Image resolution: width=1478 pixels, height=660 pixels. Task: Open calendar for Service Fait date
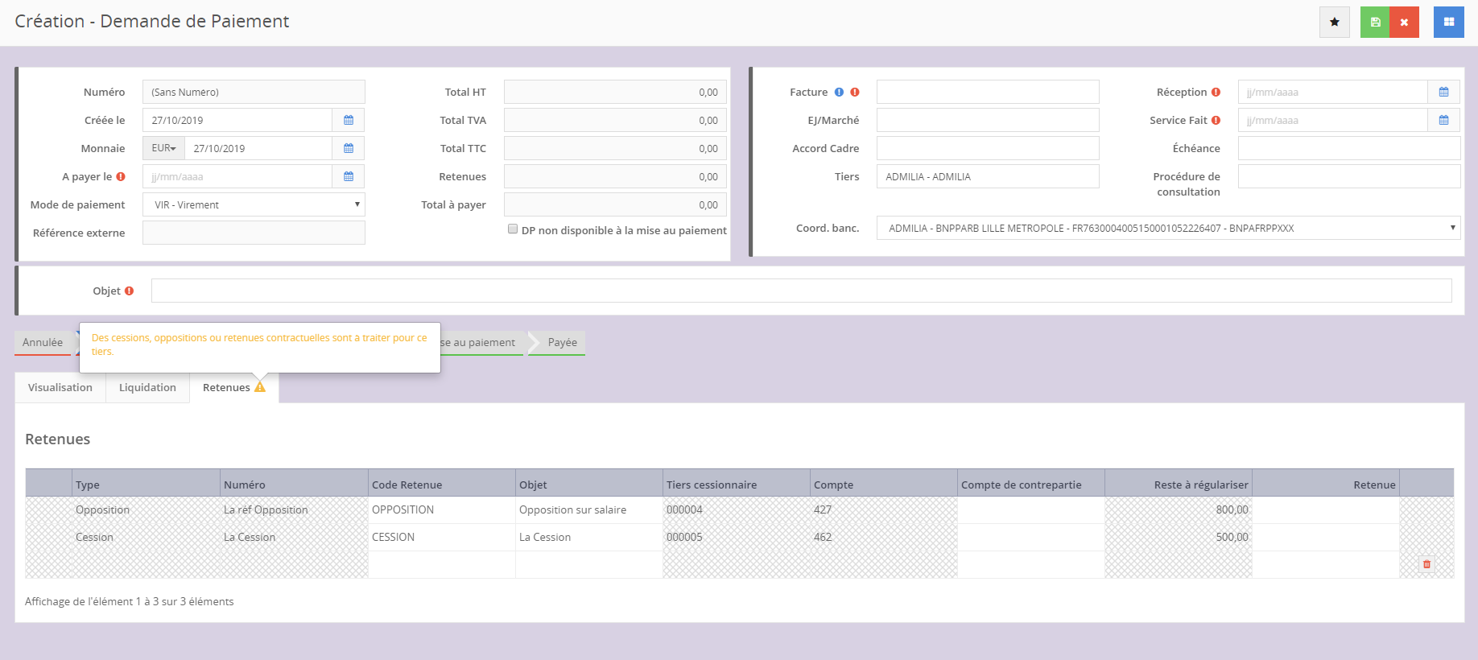pos(1443,120)
